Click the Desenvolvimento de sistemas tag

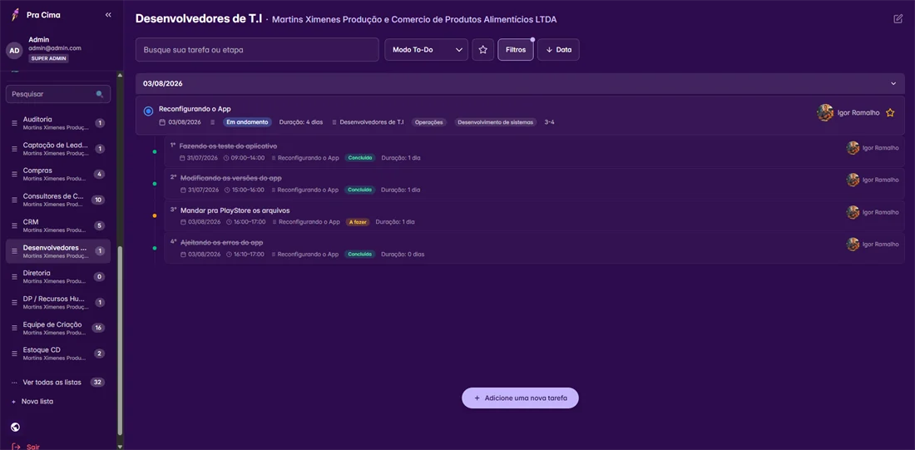point(496,122)
